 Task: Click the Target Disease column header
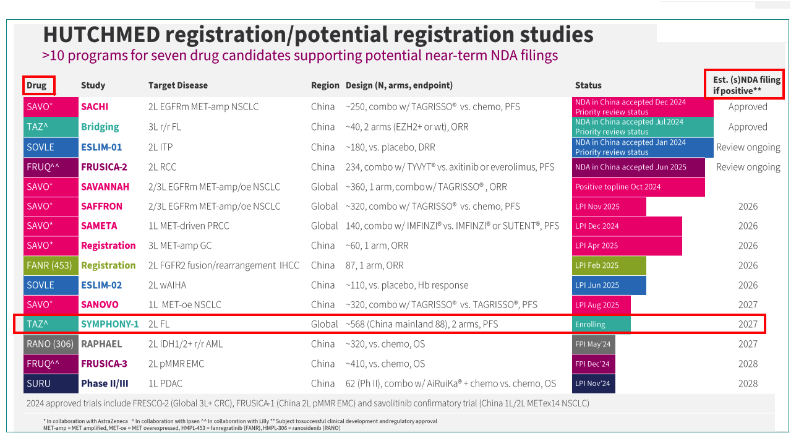(x=177, y=85)
